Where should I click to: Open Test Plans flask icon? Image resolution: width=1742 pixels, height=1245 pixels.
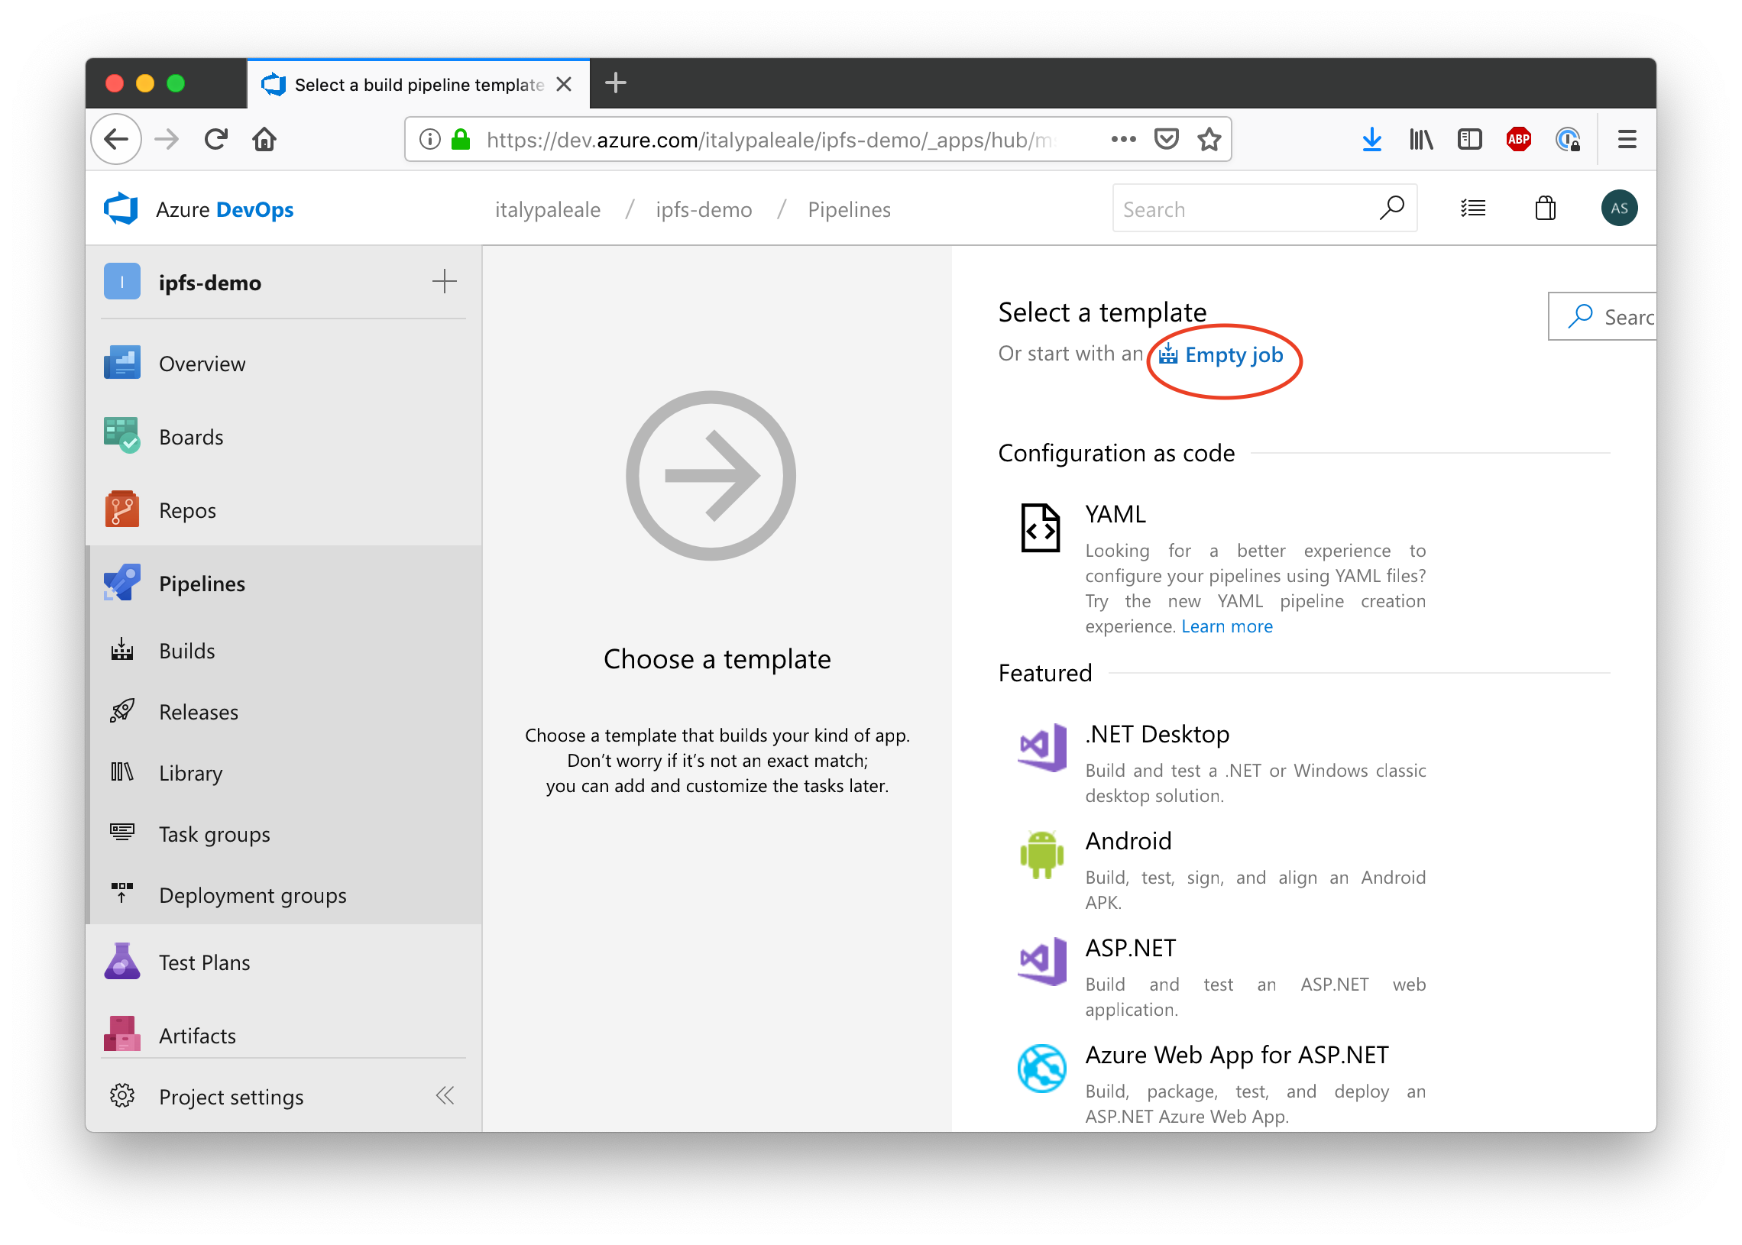pyautogui.click(x=122, y=962)
